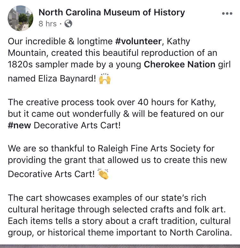Open North Carolina Museum of History page
Viewport: 240px width, 248px height.
[x=112, y=13]
